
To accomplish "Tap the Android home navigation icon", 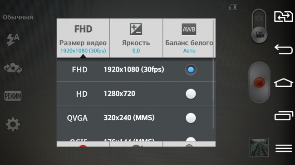I will pyautogui.click(x=284, y=83).
